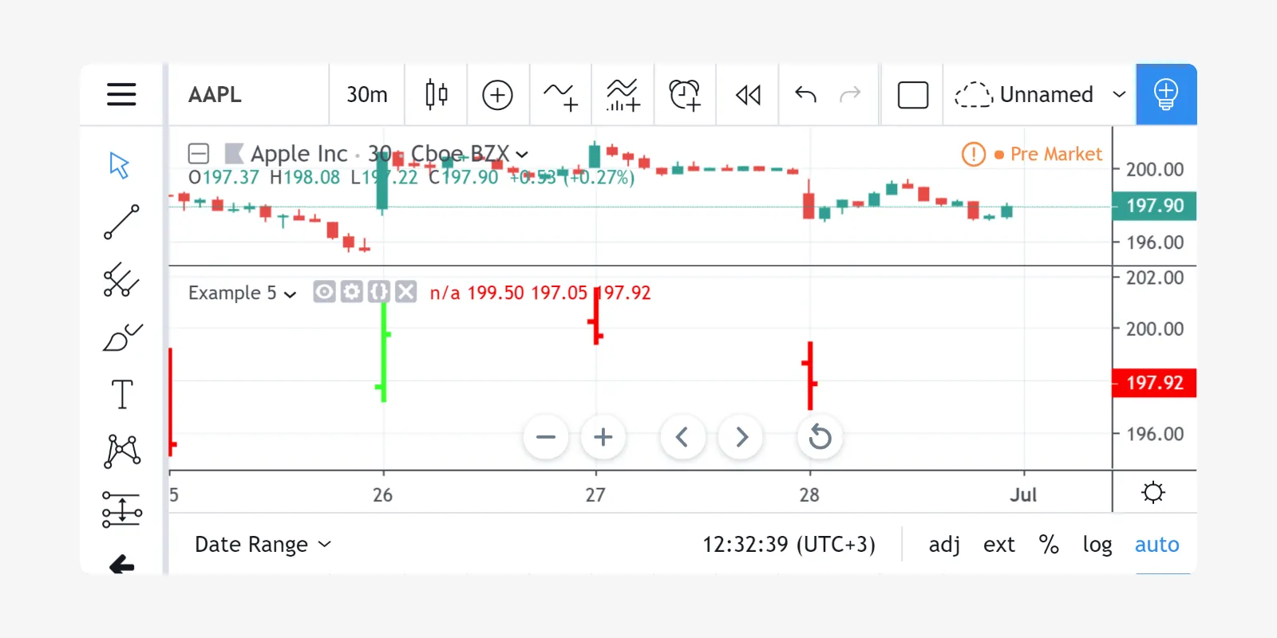
Task: Enable log scale on price axis
Action: pyautogui.click(x=1097, y=544)
